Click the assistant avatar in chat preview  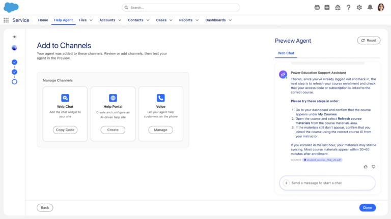click(x=283, y=74)
